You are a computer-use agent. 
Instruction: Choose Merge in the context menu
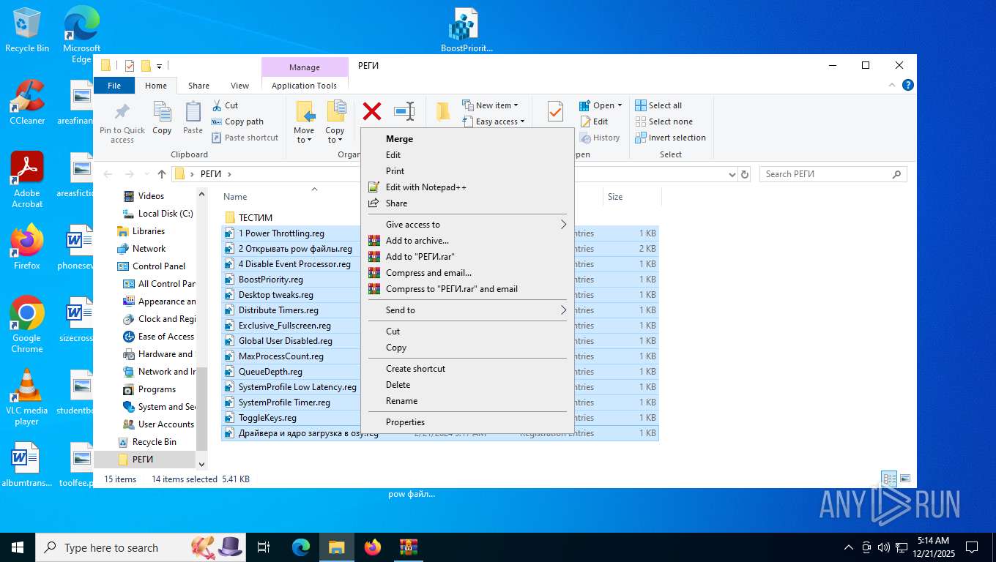467,139
